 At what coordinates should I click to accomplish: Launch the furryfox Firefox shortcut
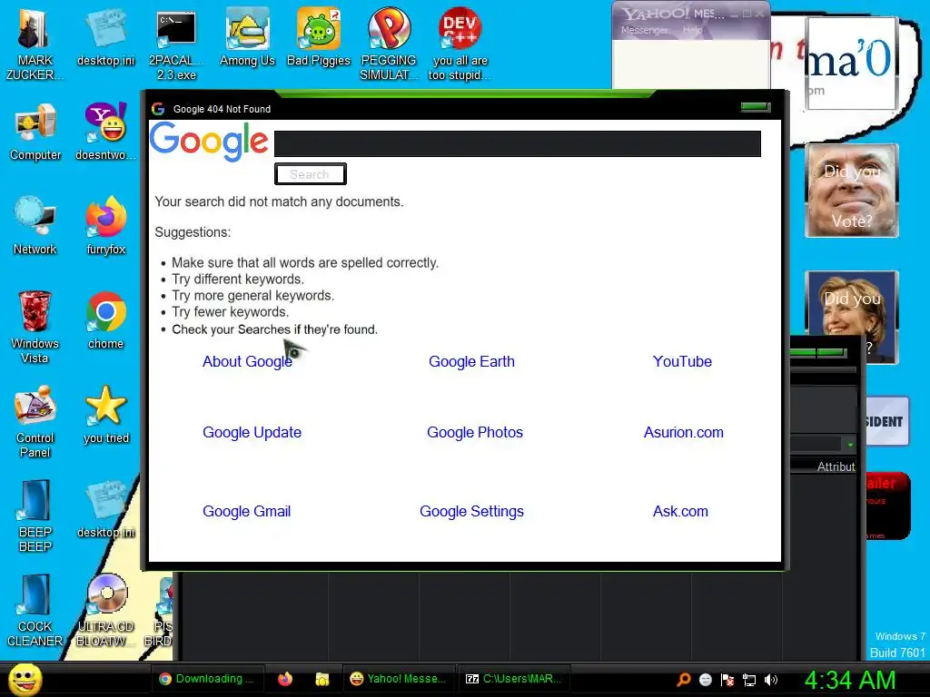tap(105, 226)
